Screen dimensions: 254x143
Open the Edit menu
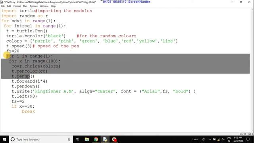tap(9, 6)
